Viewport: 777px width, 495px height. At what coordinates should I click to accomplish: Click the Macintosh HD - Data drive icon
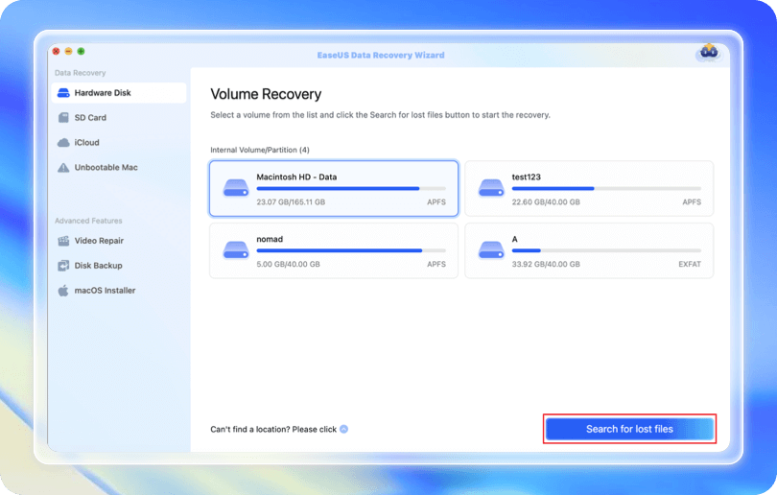235,188
